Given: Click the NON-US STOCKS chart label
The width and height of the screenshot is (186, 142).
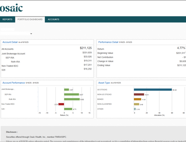Looking at the screenshot, I should click(105, 95).
